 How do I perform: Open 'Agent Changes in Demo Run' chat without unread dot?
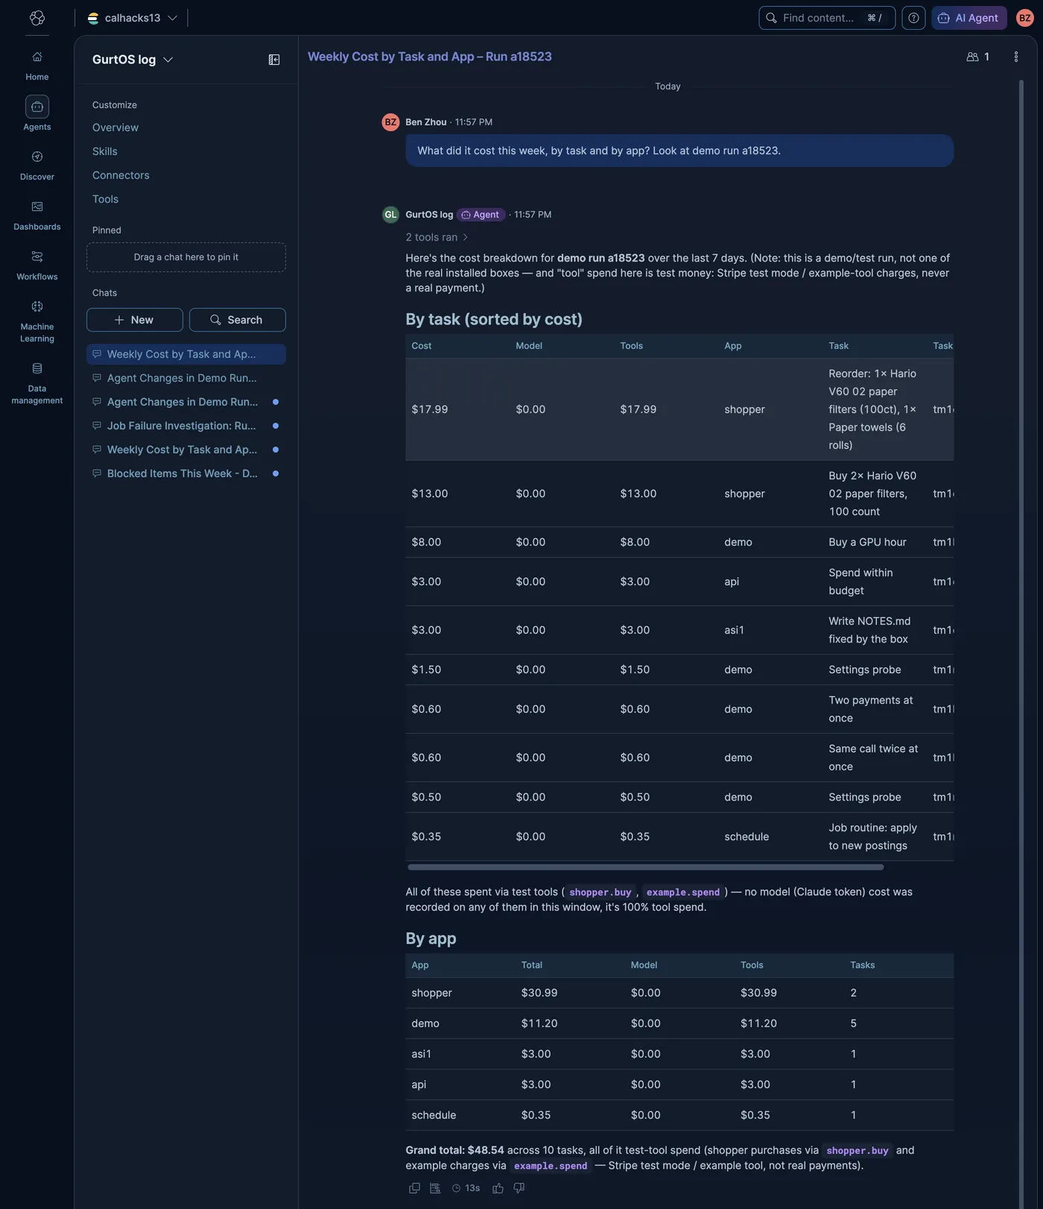tap(186, 378)
